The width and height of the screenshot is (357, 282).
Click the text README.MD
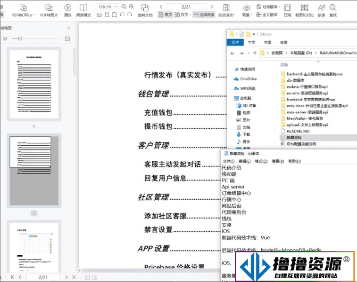point(298,131)
